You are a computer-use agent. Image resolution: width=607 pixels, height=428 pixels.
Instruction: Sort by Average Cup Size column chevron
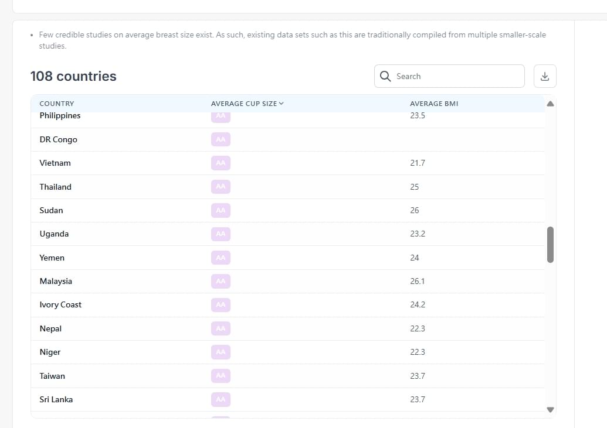coord(282,104)
